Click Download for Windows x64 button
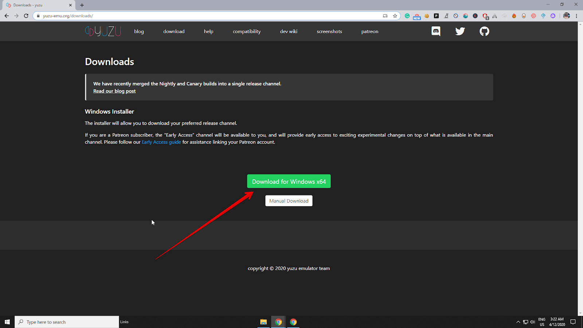The width and height of the screenshot is (583, 328). click(x=289, y=181)
